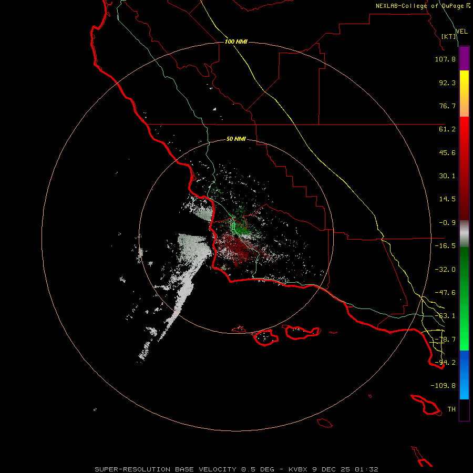Select the 45.6 scale value

pyautogui.click(x=447, y=152)
